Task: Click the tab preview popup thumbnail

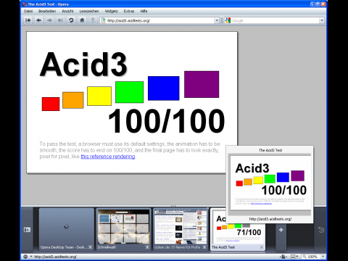Action: 270,184
